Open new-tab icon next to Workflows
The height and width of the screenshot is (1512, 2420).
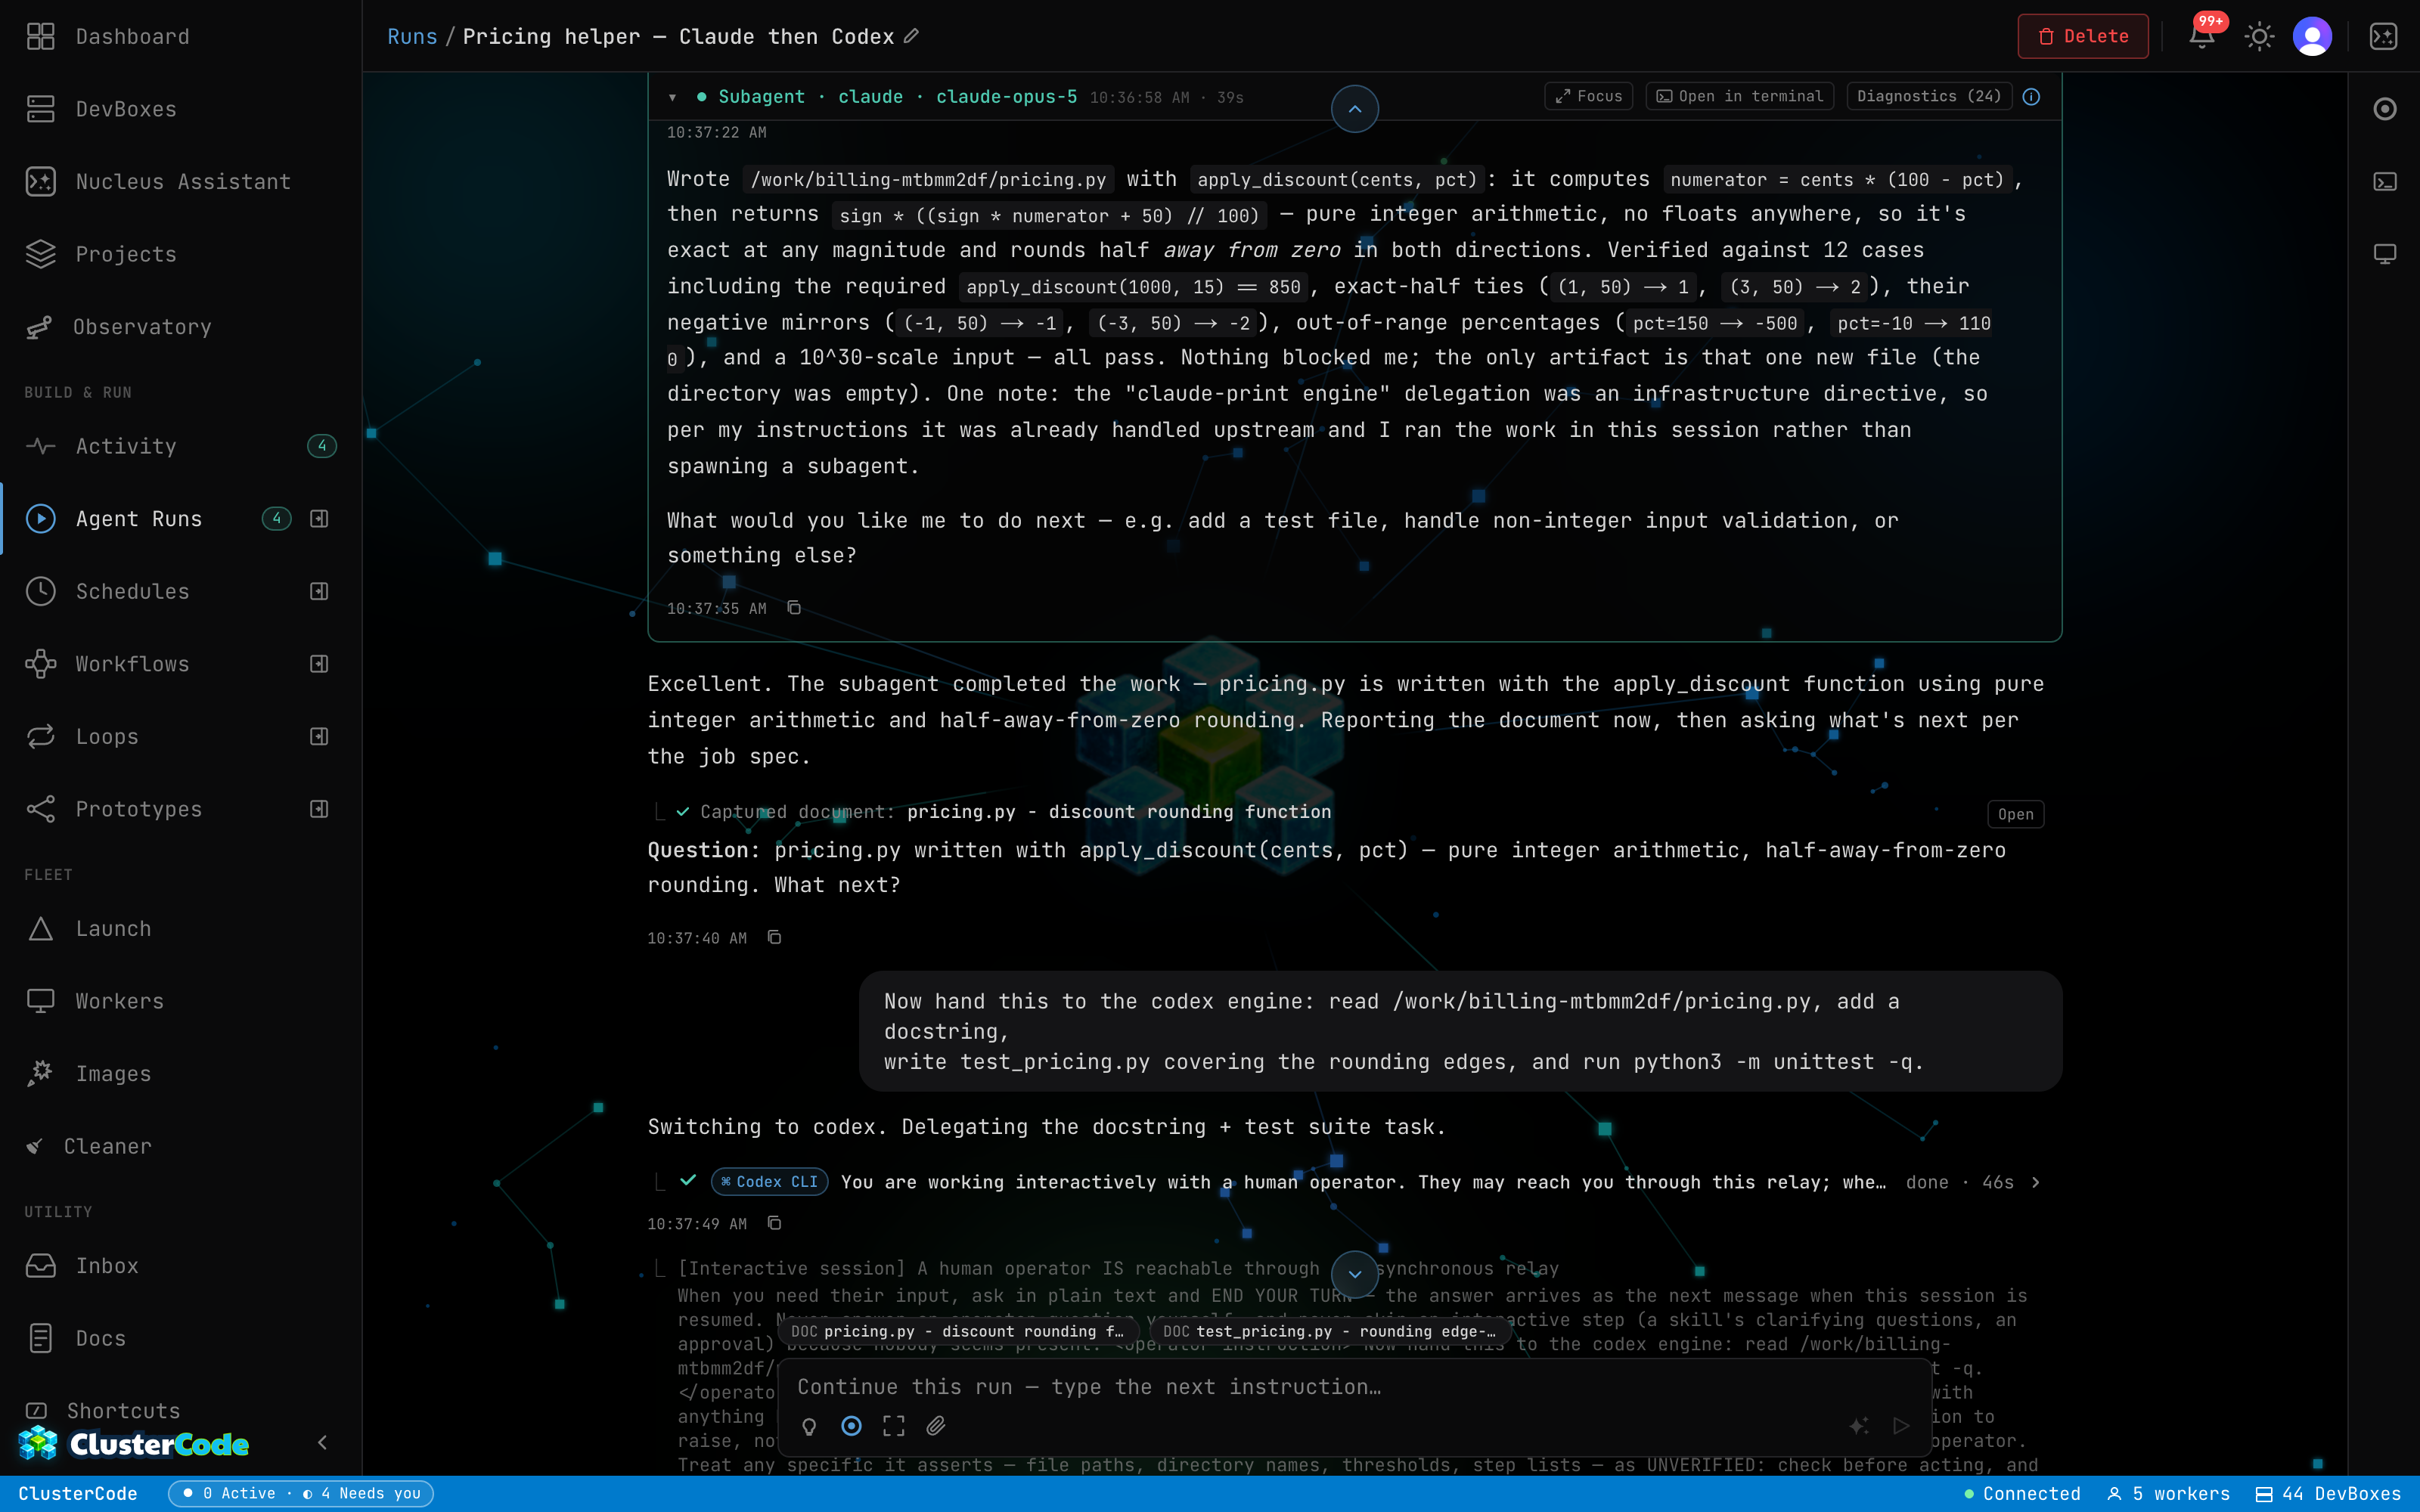319,664
